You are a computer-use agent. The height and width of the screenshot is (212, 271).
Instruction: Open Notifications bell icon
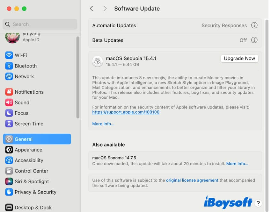[x=9, y=92]
